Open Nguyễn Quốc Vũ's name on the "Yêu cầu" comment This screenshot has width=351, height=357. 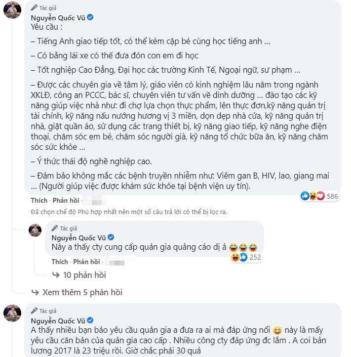[58, 17]
